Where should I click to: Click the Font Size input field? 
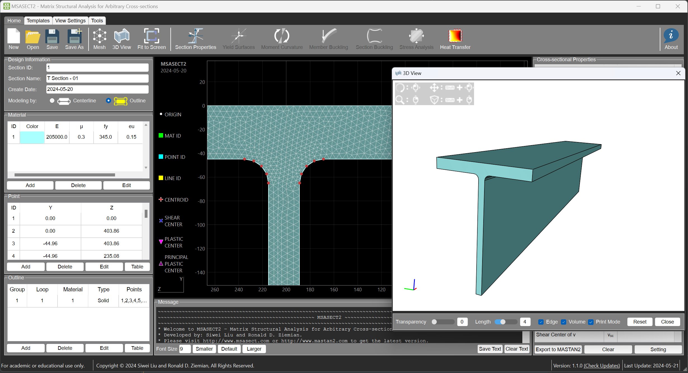click(x=185, y=349)
